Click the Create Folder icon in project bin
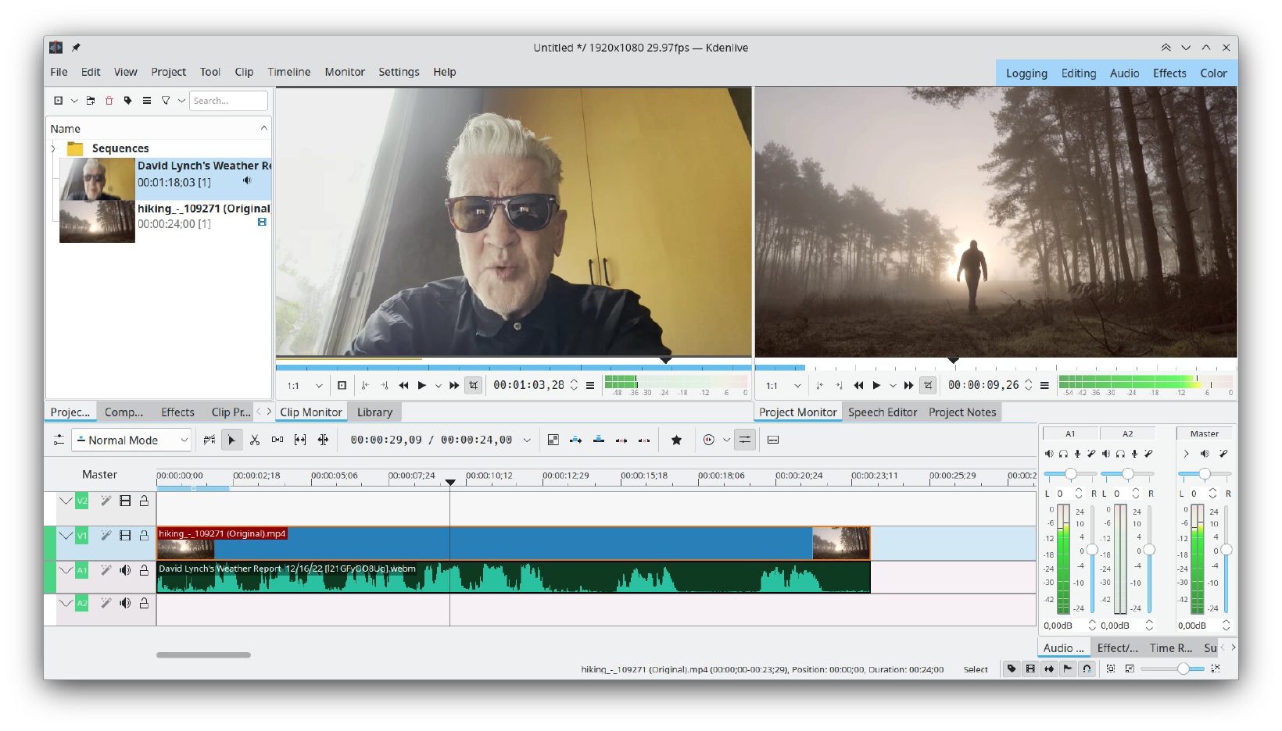This screenshot has width=1282, height=731. tap(91, 101)
